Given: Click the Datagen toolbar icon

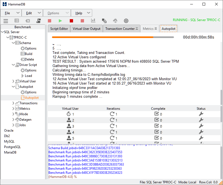Looking at the screenshot, I should pos(115,21).
